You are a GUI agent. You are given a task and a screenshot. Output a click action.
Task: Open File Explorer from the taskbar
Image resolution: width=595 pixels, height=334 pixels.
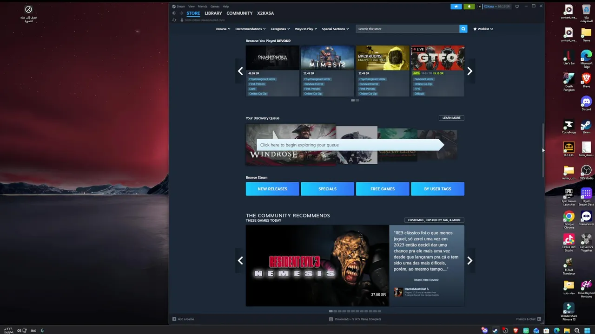pyautogui.click(x=567, y=331)
